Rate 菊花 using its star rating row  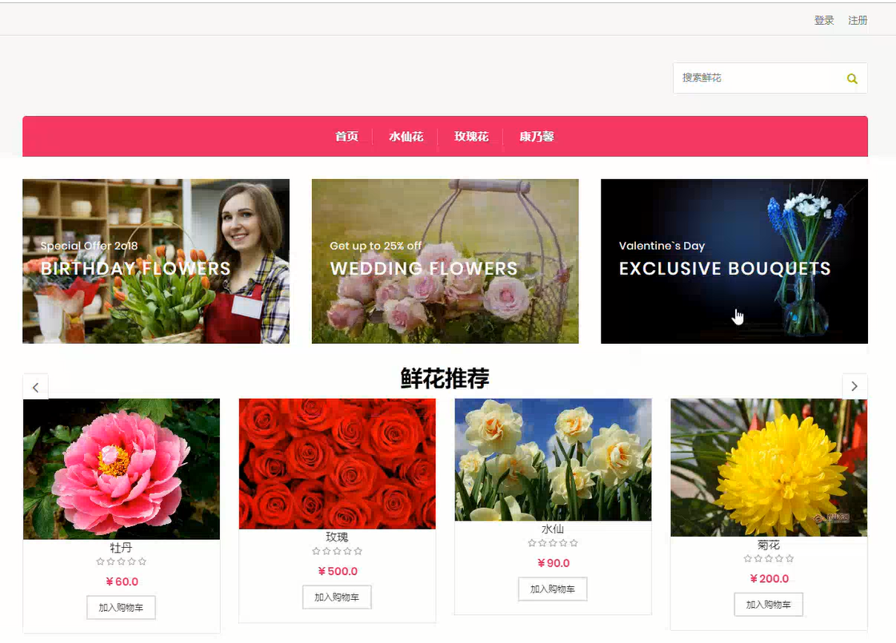(x=769, y=558)
